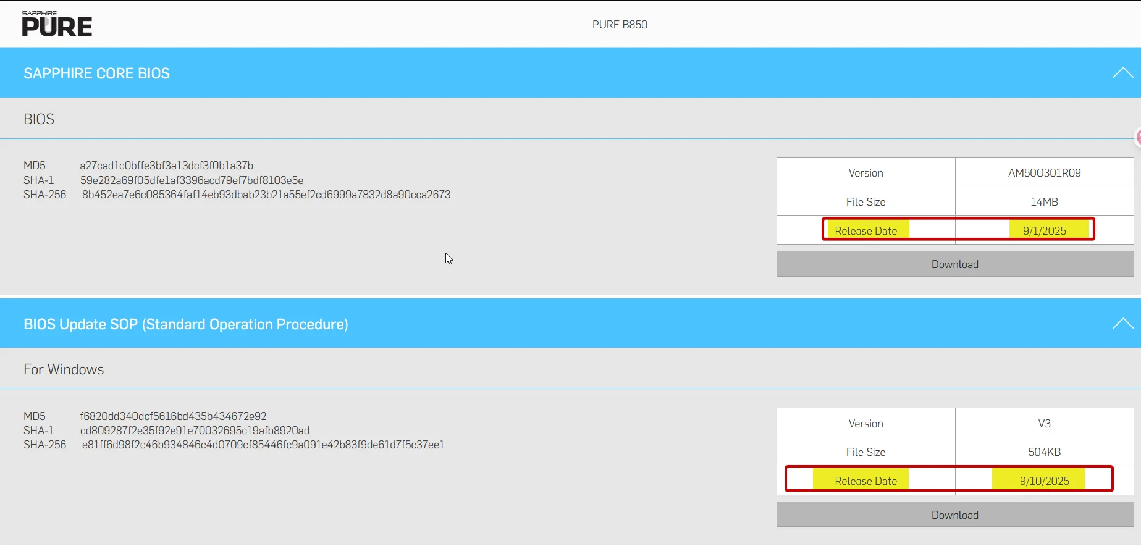Select the PURE B850 page title
Image resolution: width=1141 pixels, height=546 pixels.
[x=620, y=25]
